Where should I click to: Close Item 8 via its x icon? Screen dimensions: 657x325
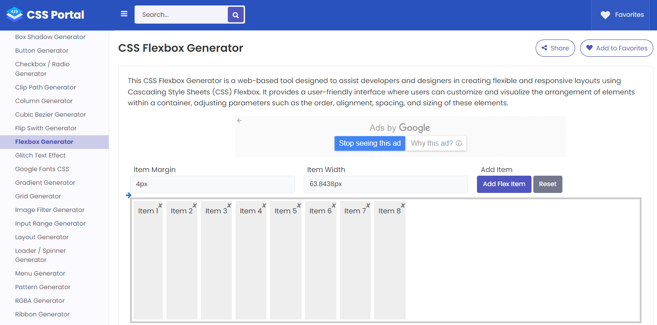click(x=403, y=206)
